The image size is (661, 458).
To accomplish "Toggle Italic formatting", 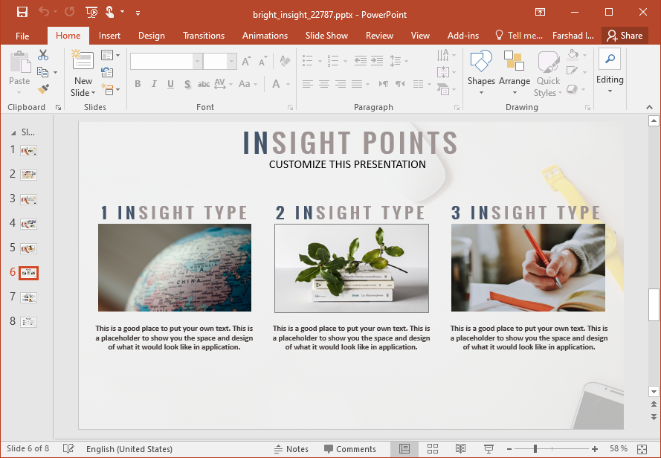I will (x=154, y=84).
